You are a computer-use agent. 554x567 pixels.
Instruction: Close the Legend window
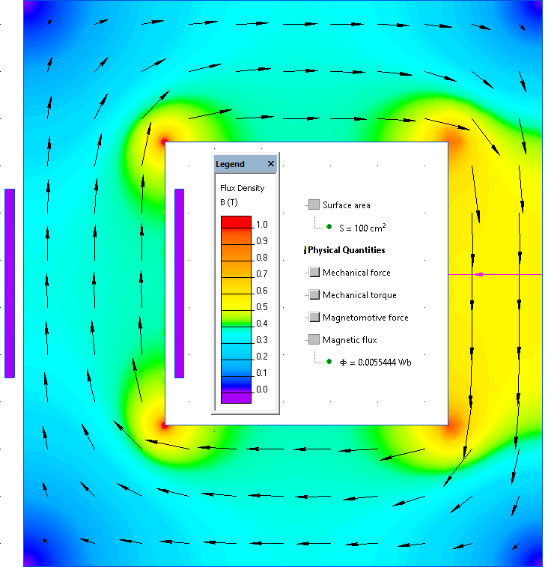(x=271, y=164)
